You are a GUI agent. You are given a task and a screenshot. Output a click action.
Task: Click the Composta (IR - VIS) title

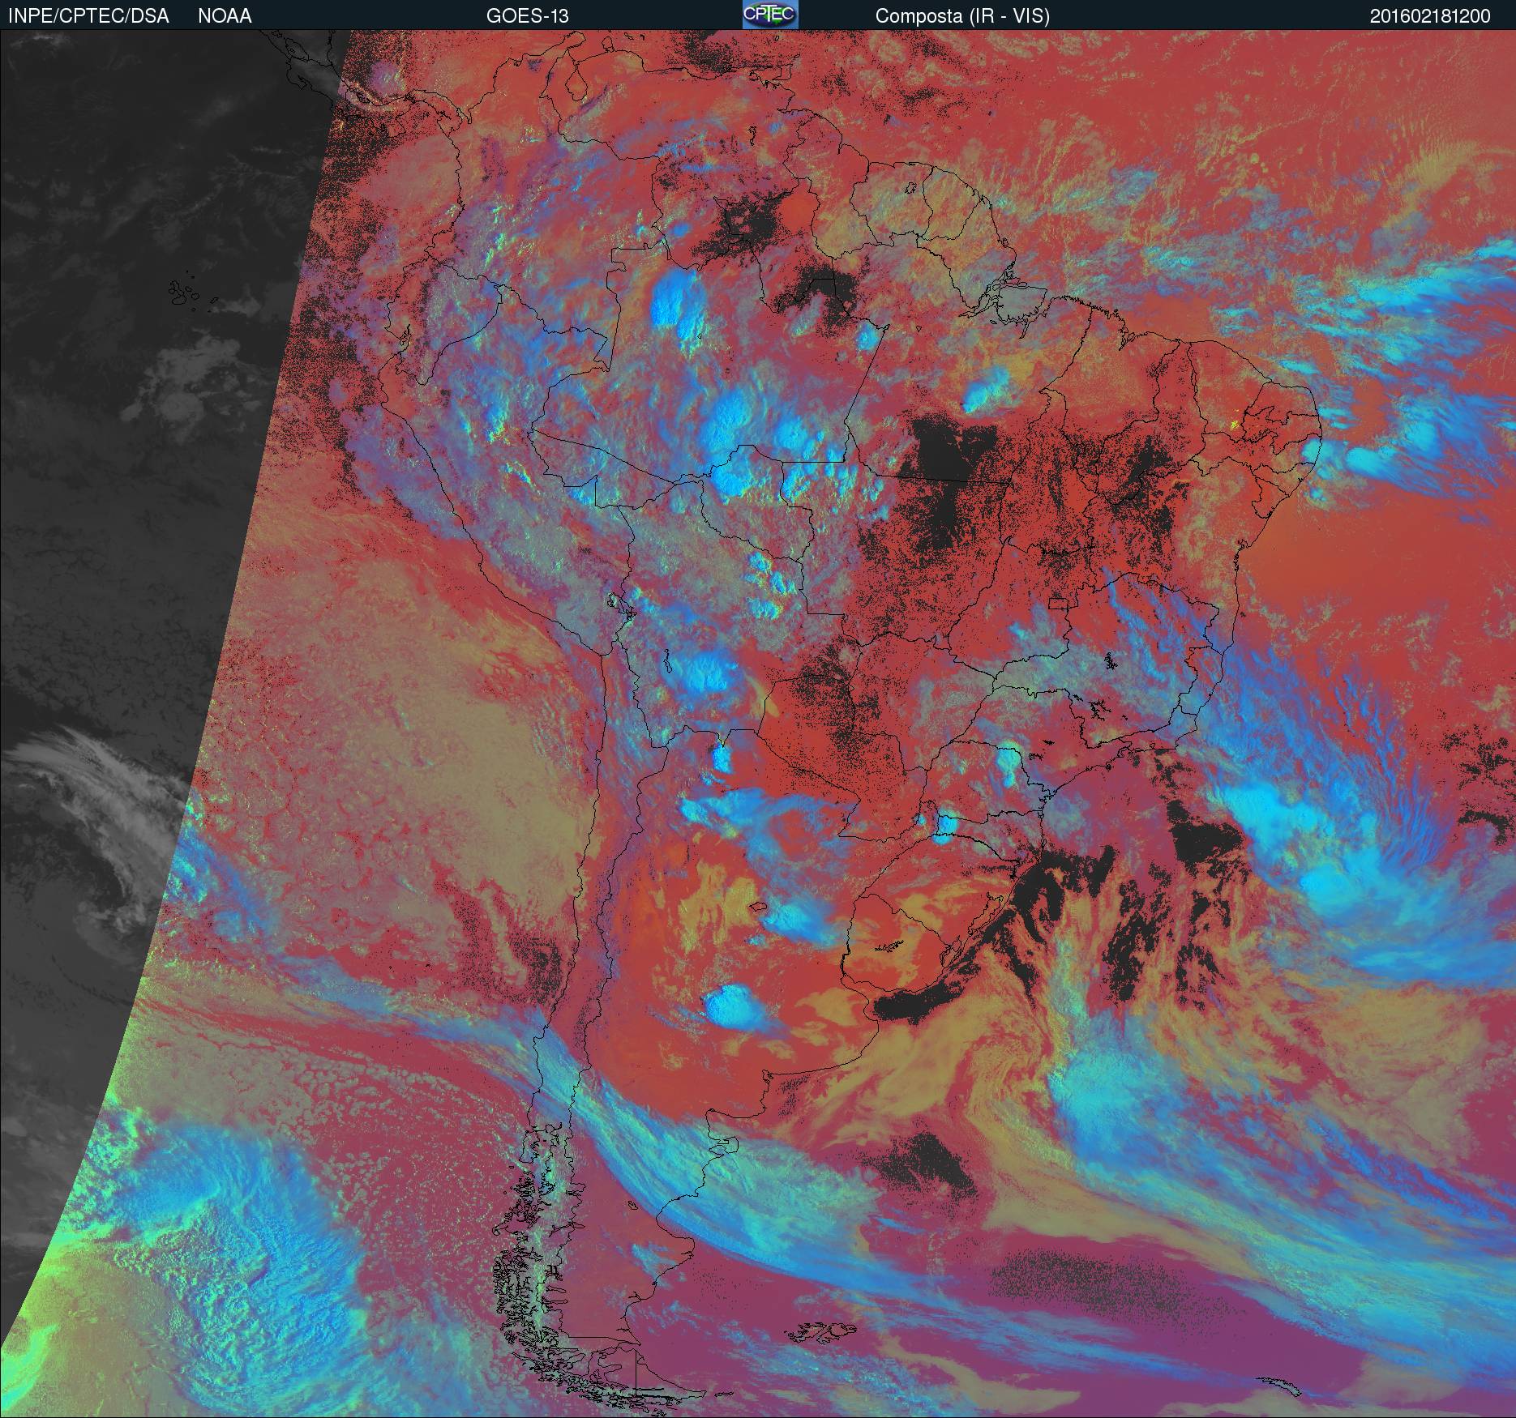tap(962, 16)
